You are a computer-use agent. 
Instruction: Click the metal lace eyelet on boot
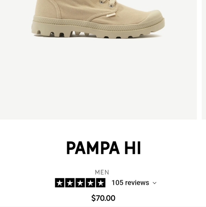(x=111, y=5)
